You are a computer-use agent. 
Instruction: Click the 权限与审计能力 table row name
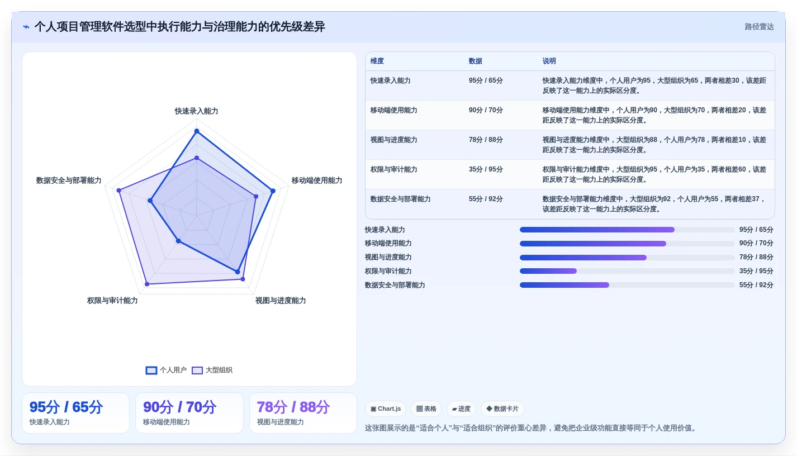394,169
